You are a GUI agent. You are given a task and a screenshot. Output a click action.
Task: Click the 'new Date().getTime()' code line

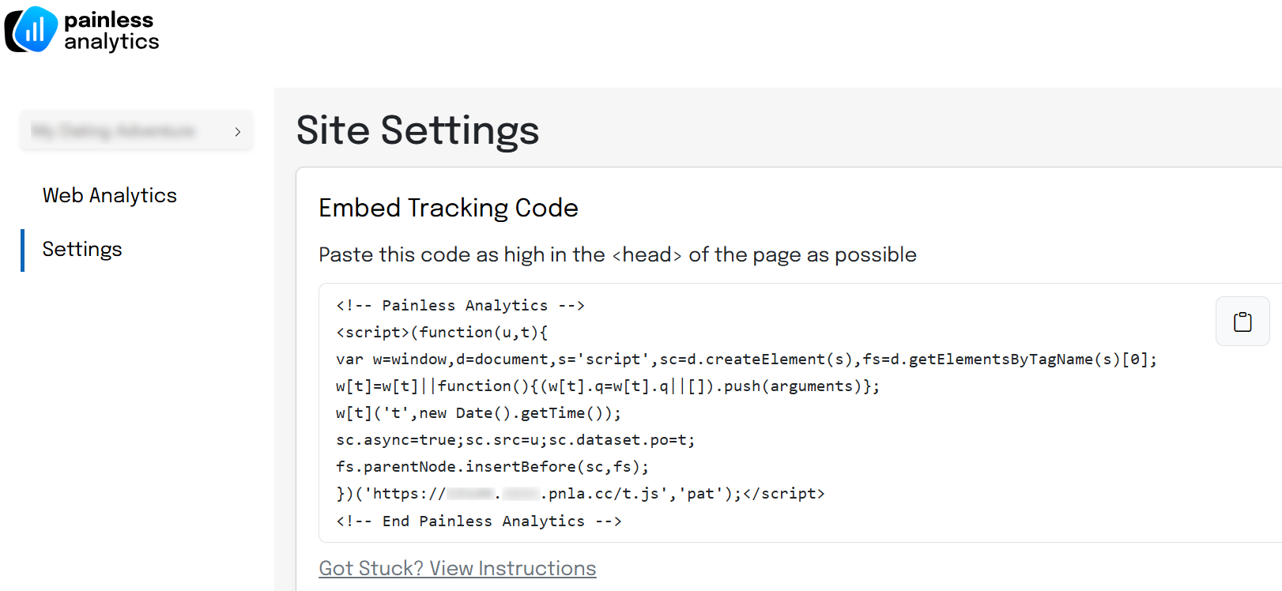pyautogui.click(x=478, y=412)
